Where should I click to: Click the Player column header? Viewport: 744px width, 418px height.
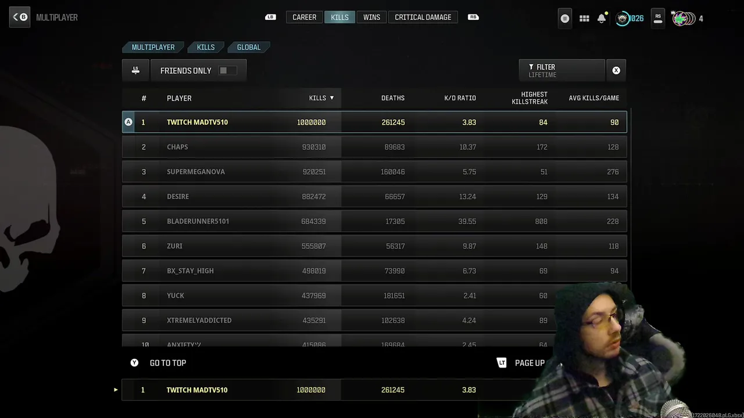[x=179, y=98]
